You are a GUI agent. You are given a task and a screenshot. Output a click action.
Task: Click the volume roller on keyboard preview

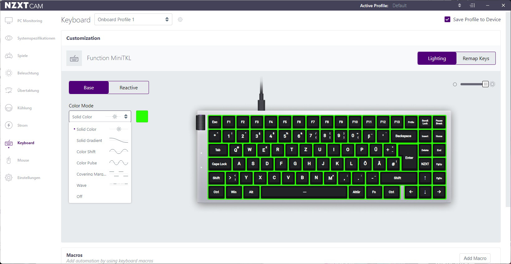200,122
